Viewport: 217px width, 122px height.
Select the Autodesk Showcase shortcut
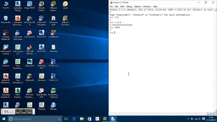(x=18, y=21)
